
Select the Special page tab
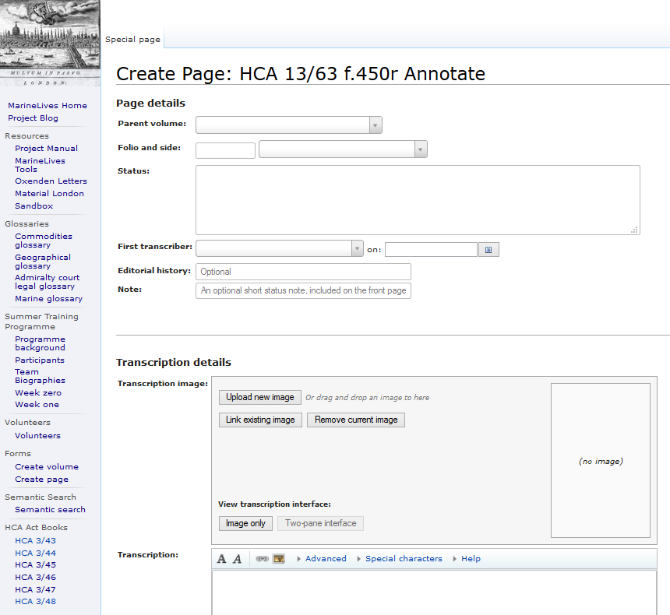(132, 40)
